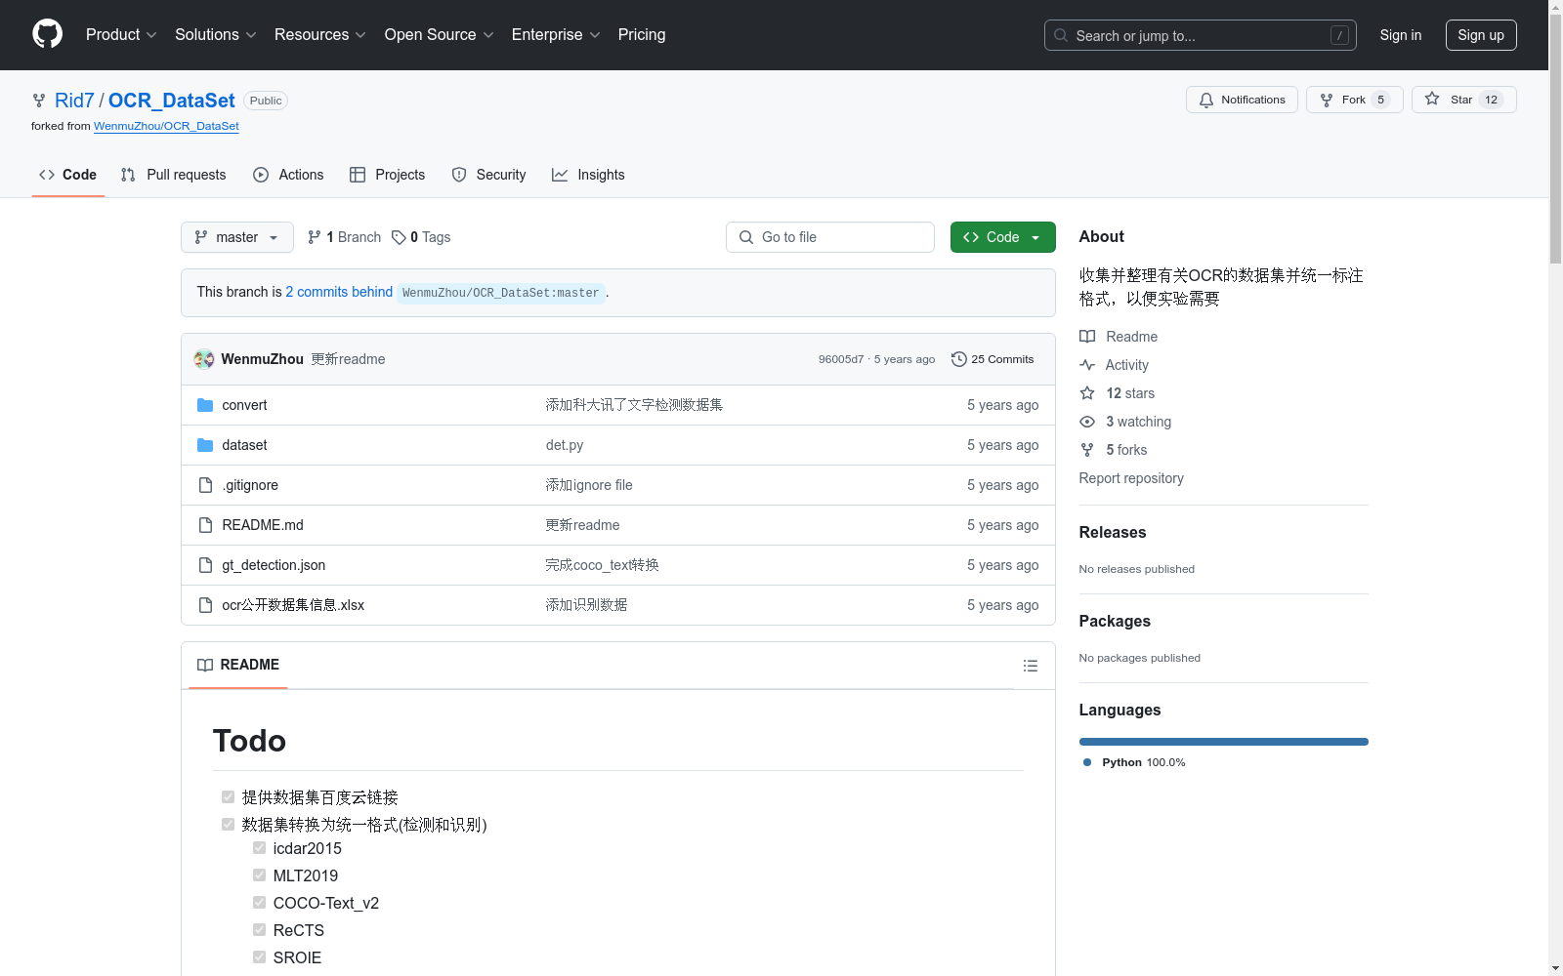The height and width of the screenshot is (976, 1563).
Task: Open commit 96005d7
Action: tap(841, 359)
